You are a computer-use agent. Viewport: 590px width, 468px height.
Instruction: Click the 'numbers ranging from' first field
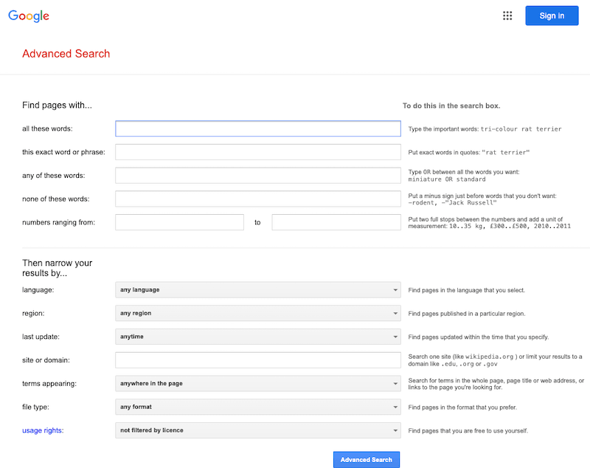[179, 222]
